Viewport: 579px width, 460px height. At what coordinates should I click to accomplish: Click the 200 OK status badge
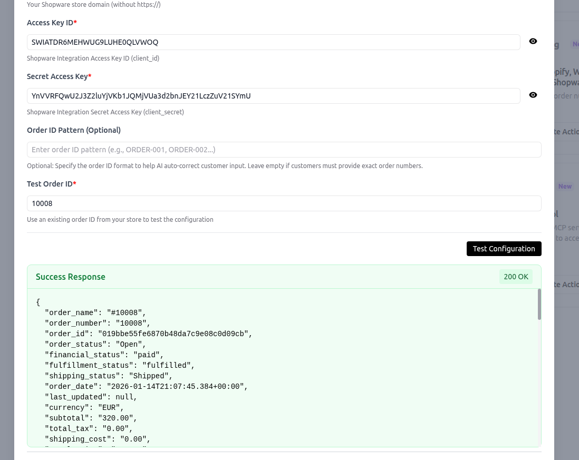pyautogui.click(x=516, y=277)
